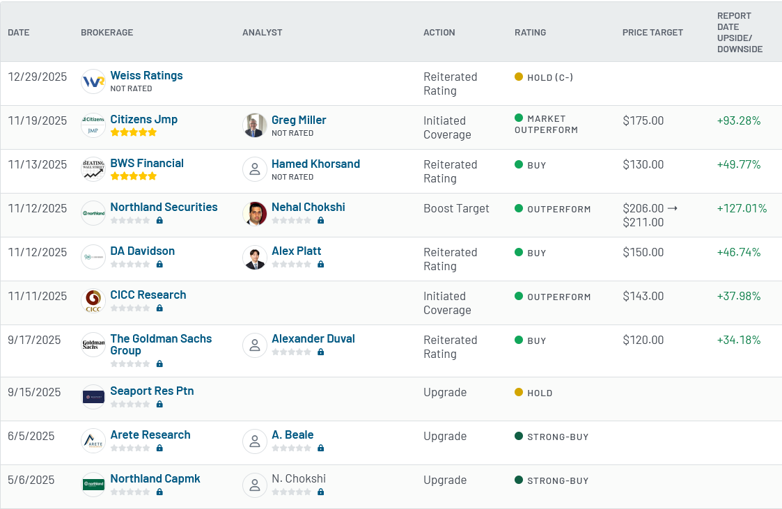This screenshot has width=782, height=509.
Task: Click the BWS Financial logo icon
Action: point(93,169)
